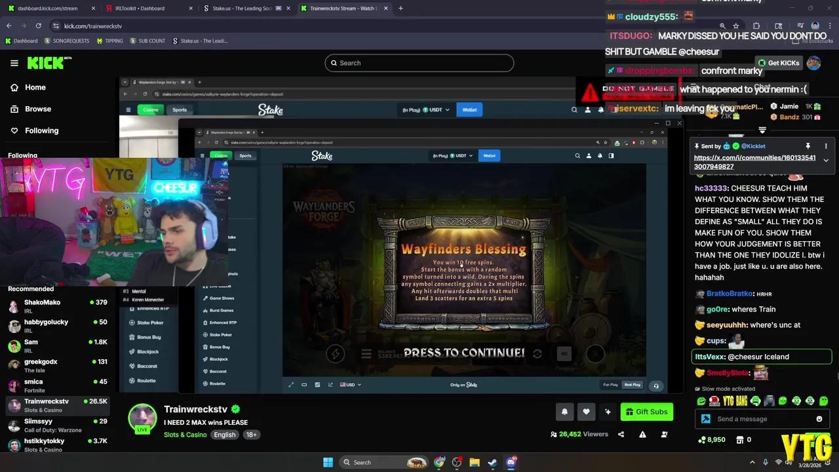Open smica recommended channel
The height and width of the screenshot is (472, 839).
58,385
